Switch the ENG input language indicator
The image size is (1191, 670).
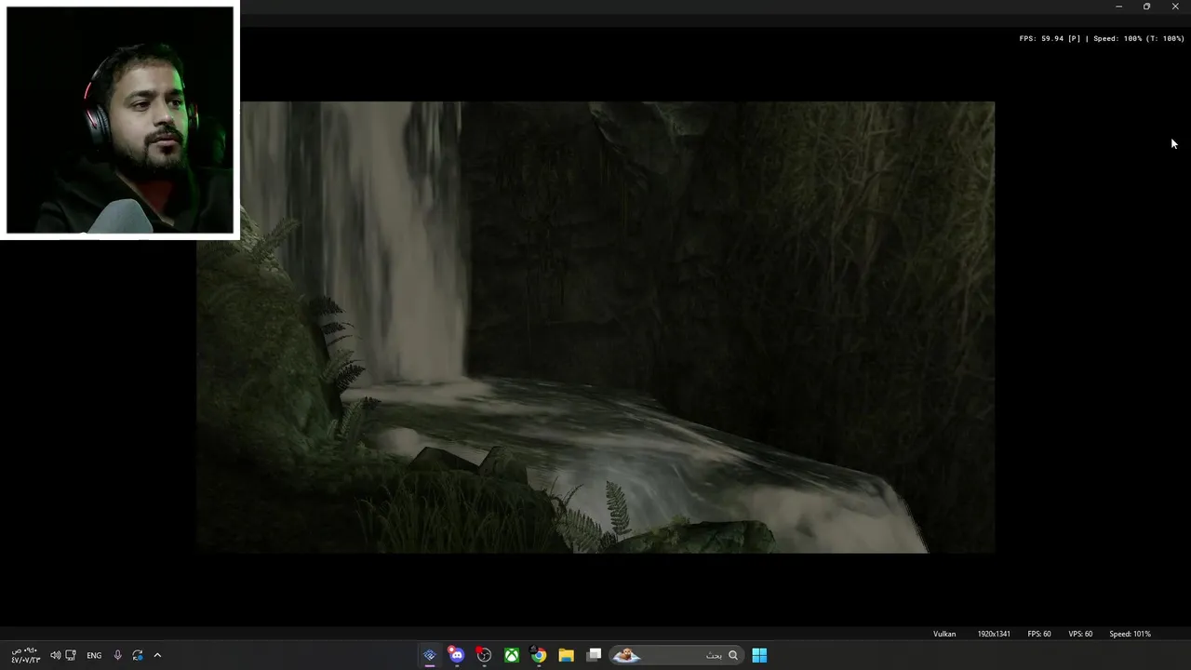coord(94,656)
